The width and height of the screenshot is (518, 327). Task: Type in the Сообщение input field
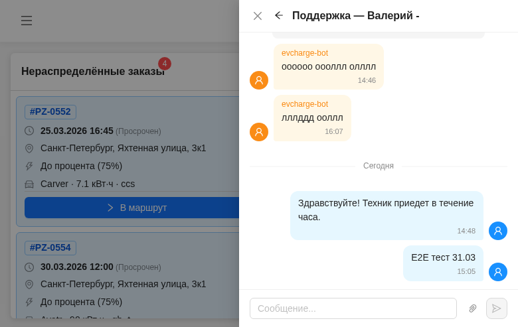point(353,308)
